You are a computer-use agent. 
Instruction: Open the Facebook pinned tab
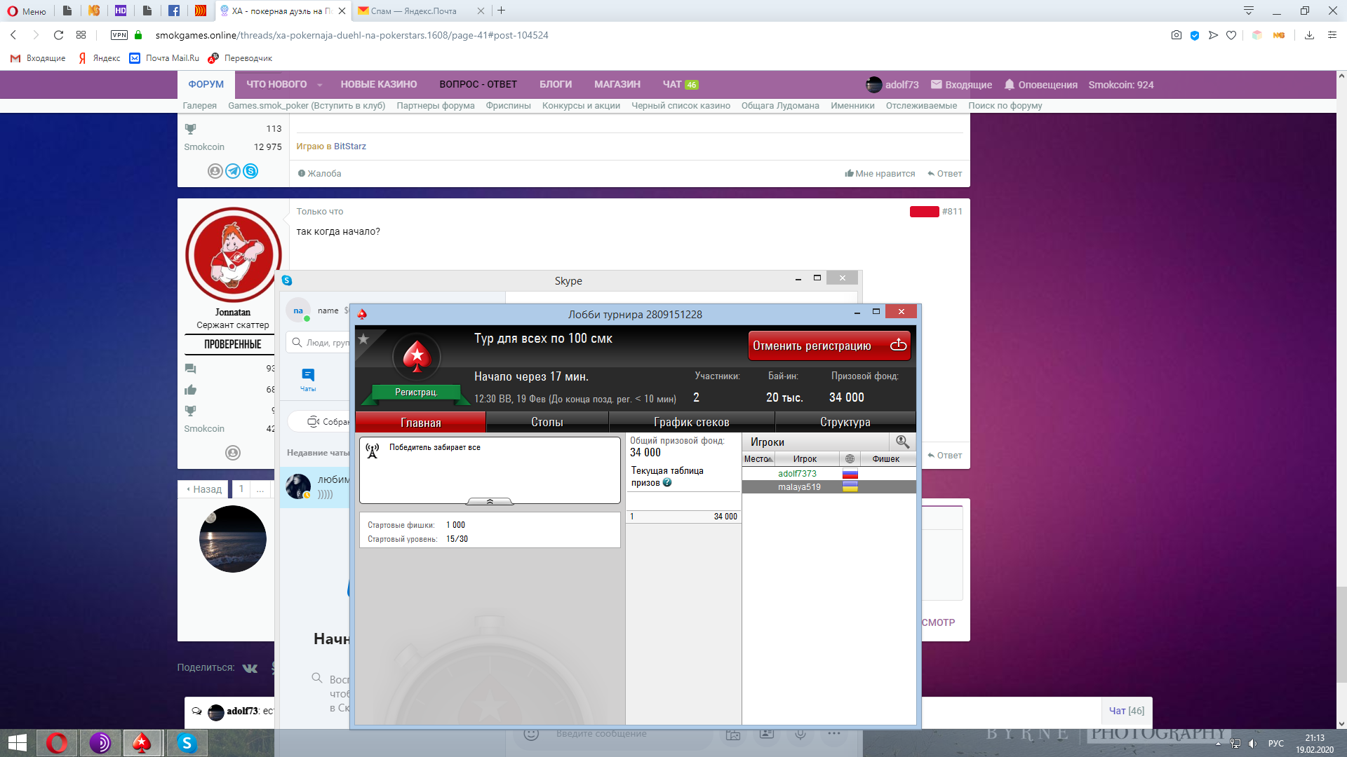[174, 11]
